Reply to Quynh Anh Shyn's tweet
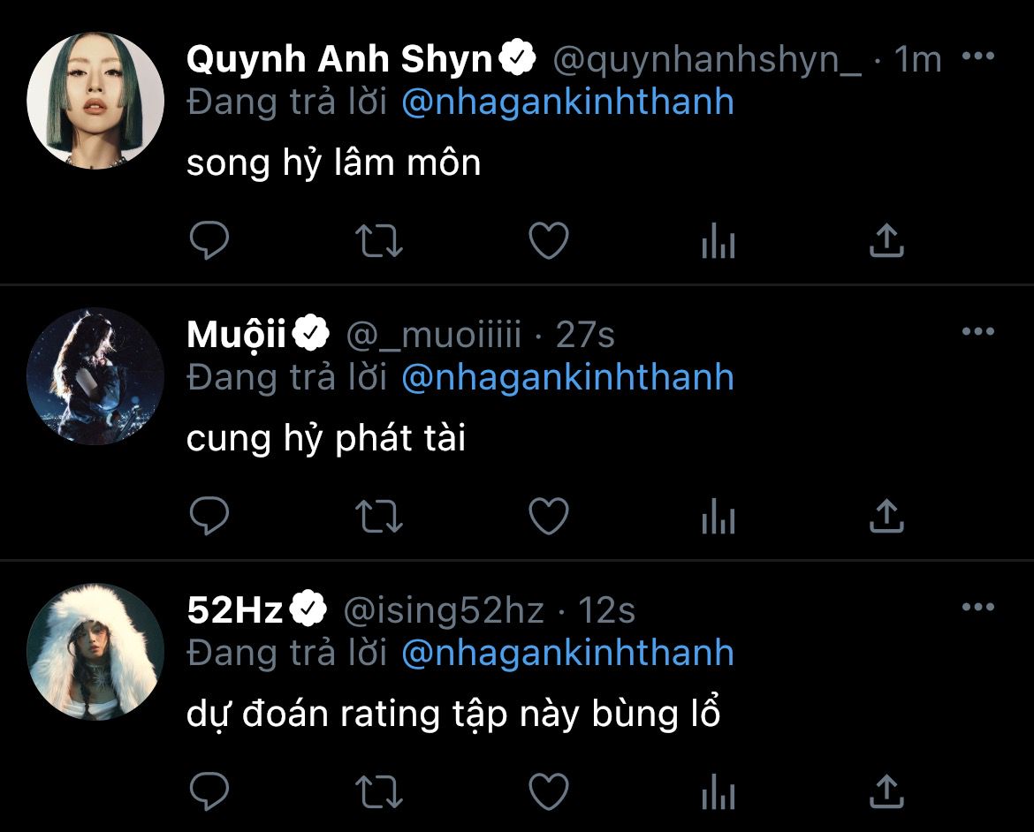This screenshot has height=832, width=1034. (x=209, y=240)
